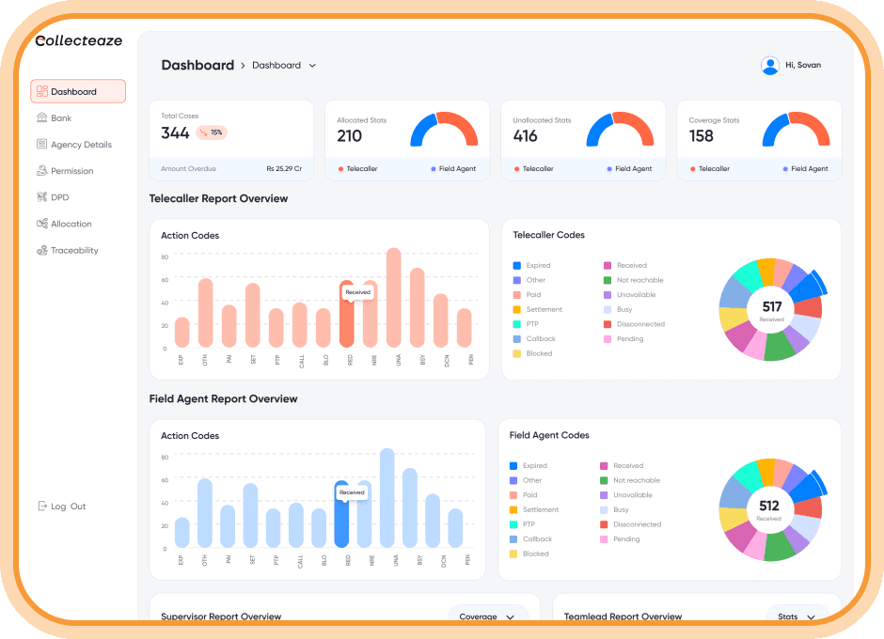Click the Field Agent Report Overview heading
The height and width of the screenshot is (639, 884).
point(223,398)
